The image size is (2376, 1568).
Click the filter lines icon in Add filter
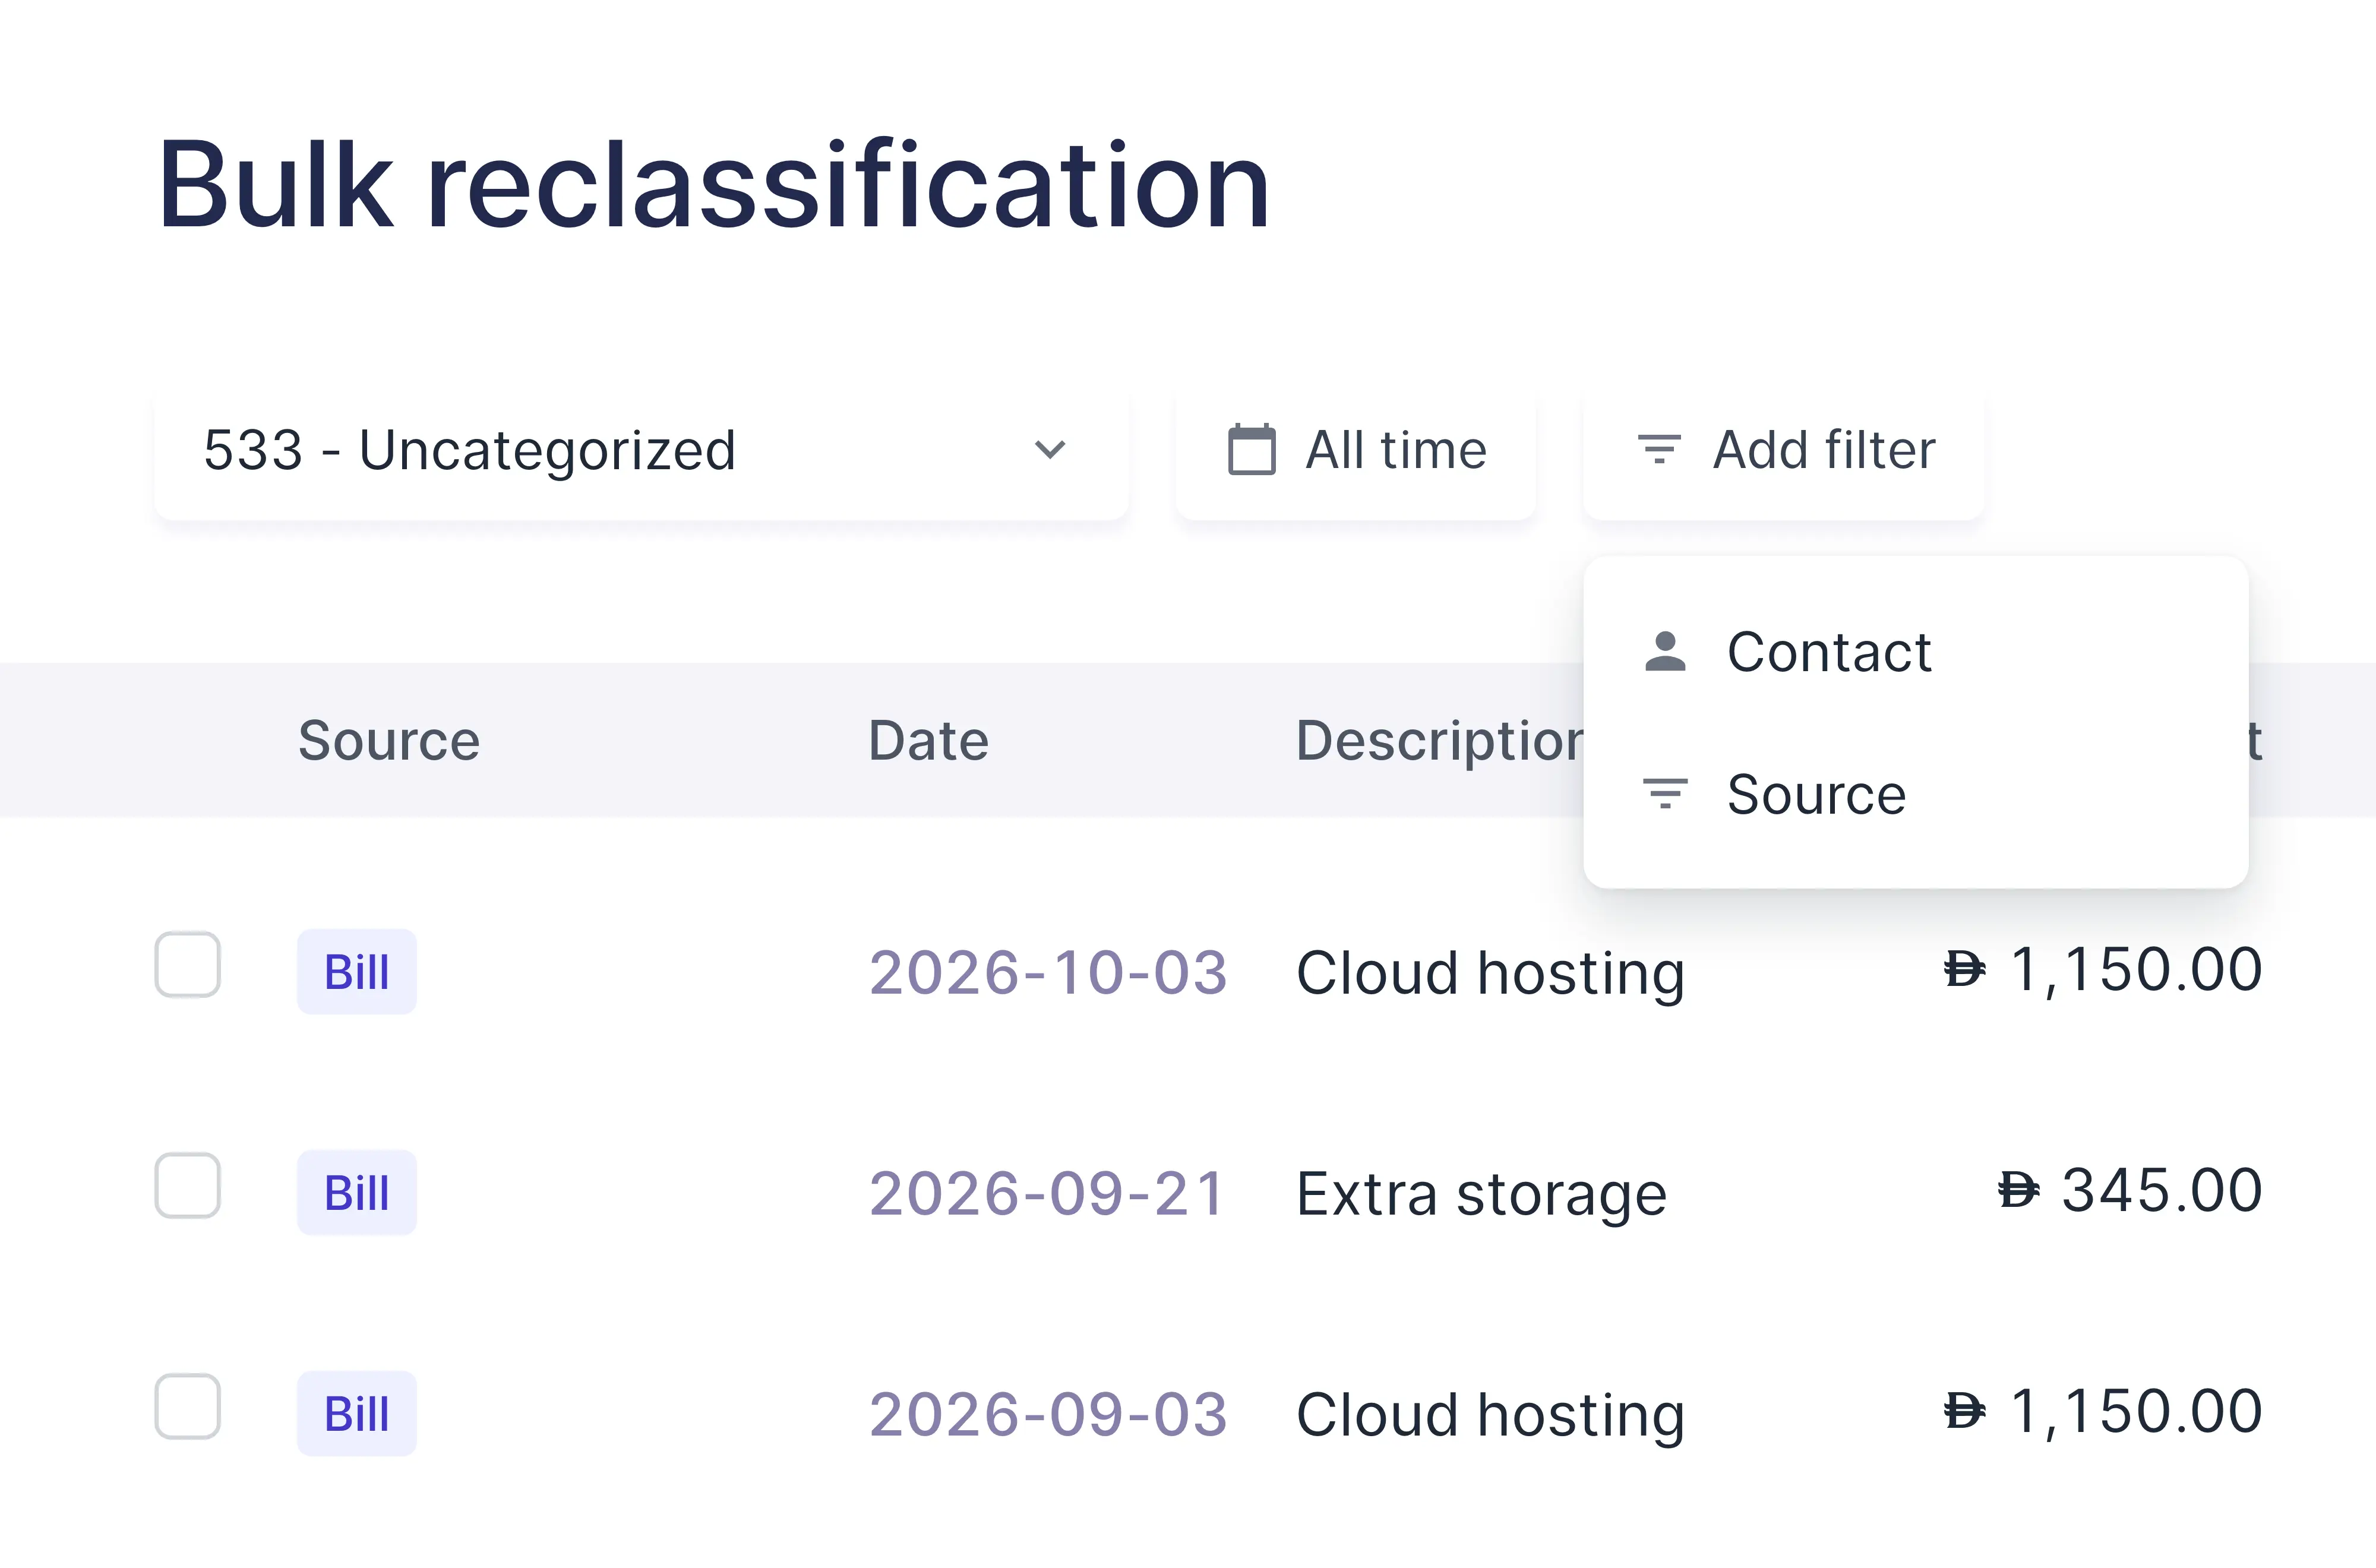coord(1659,449)
